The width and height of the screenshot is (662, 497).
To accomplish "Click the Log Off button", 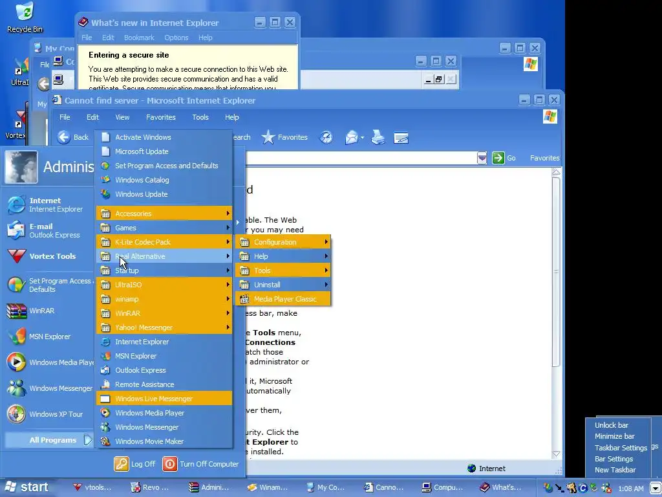I will point(135,463).
